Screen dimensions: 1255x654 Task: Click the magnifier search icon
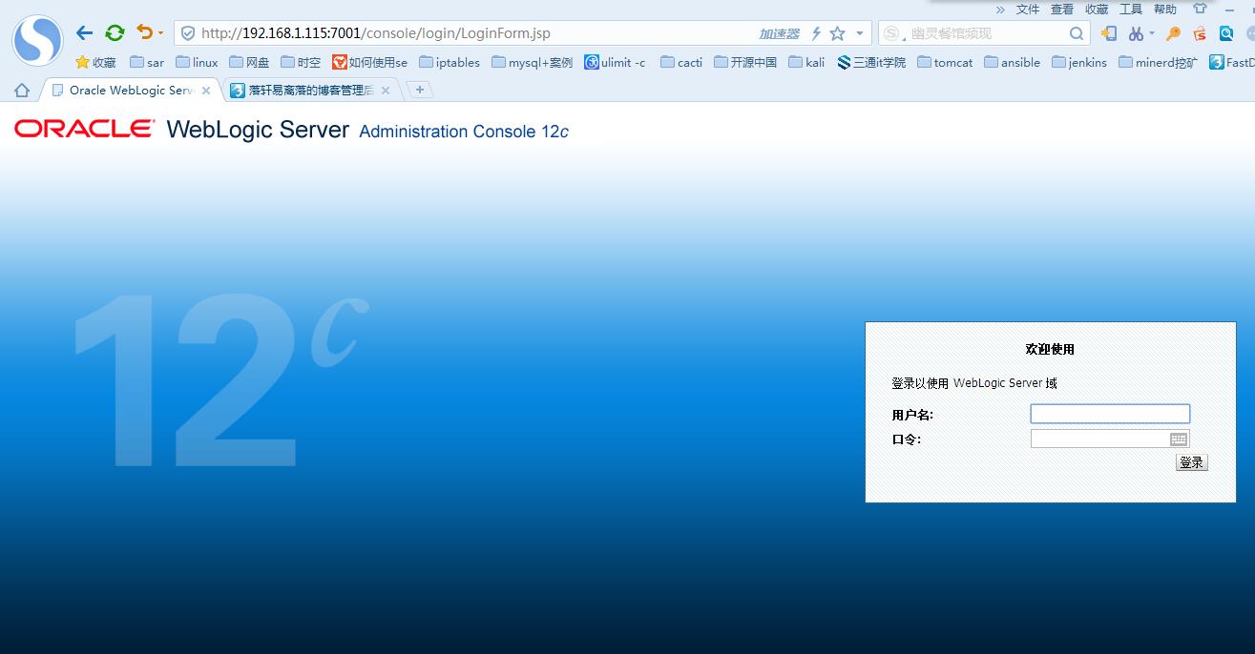pos(1077,33)
